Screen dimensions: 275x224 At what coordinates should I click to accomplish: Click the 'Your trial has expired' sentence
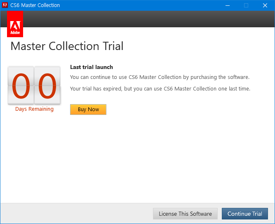point(160,88)
